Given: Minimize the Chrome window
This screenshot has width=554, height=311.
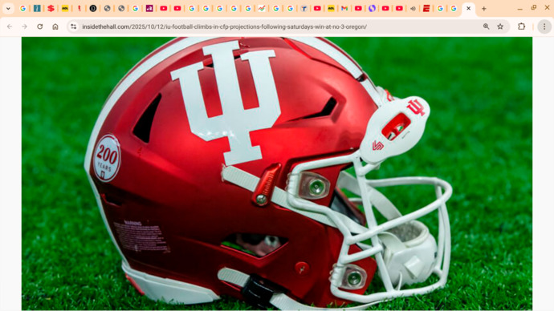Looking at the screenshot, I should click(519, 9).
